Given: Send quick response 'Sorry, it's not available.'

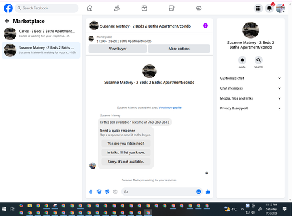Looking at the screenshot, I should [126, 162].
